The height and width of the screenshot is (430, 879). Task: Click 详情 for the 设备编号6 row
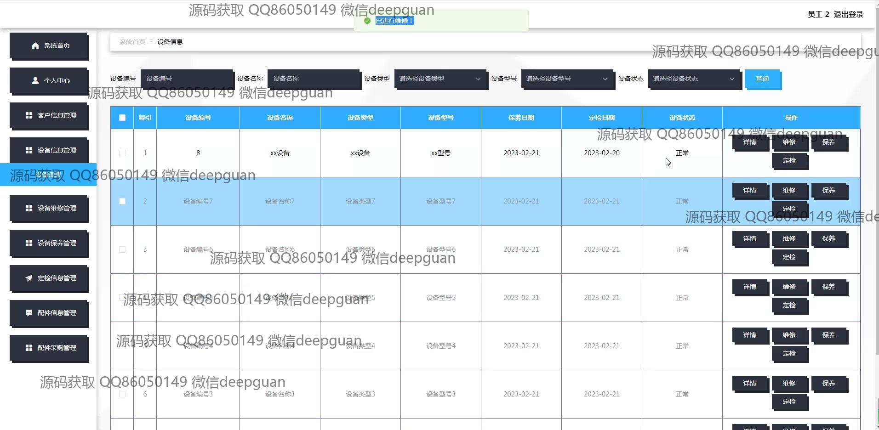[750, 239]
